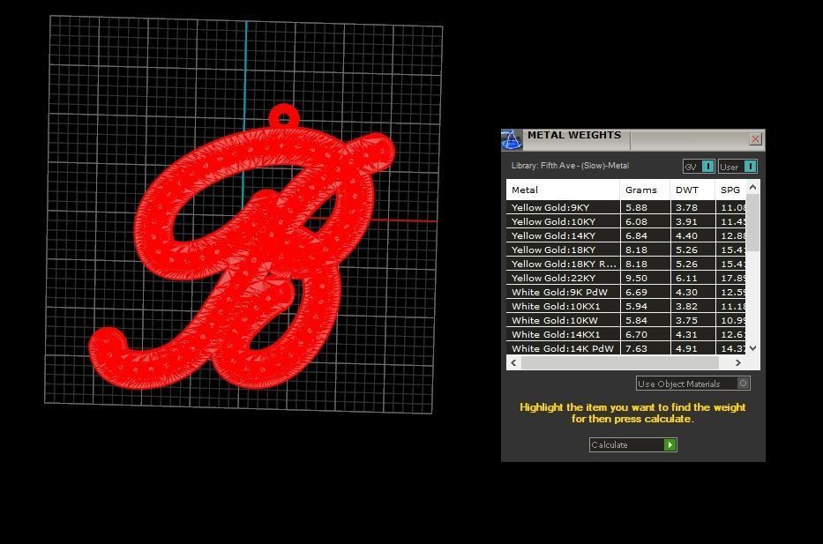Sort by the SPG column header
This screenshot has height=544, width=823.
point(730,190)
